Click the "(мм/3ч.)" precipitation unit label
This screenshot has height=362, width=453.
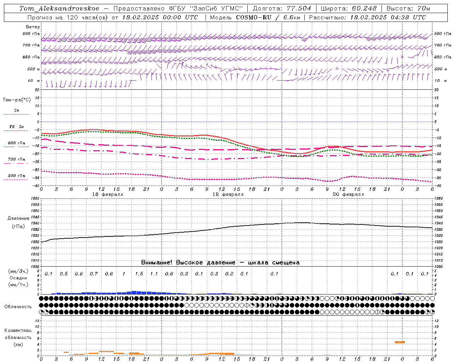coord(18,271)
